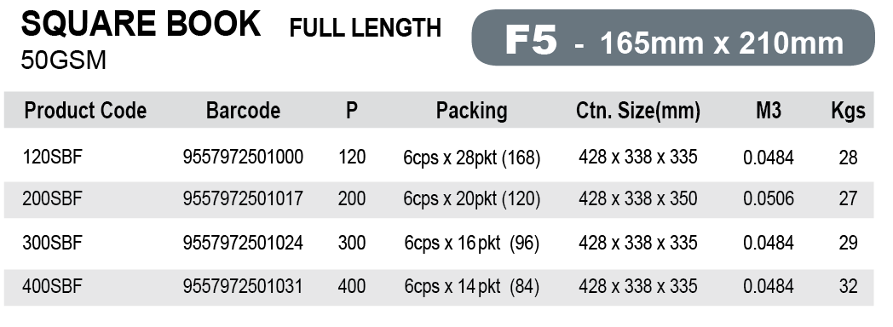This screenshot has width=893, height=327.
Task: Click the Ctn. Size(mm) column header
Action: coord(638,111)
